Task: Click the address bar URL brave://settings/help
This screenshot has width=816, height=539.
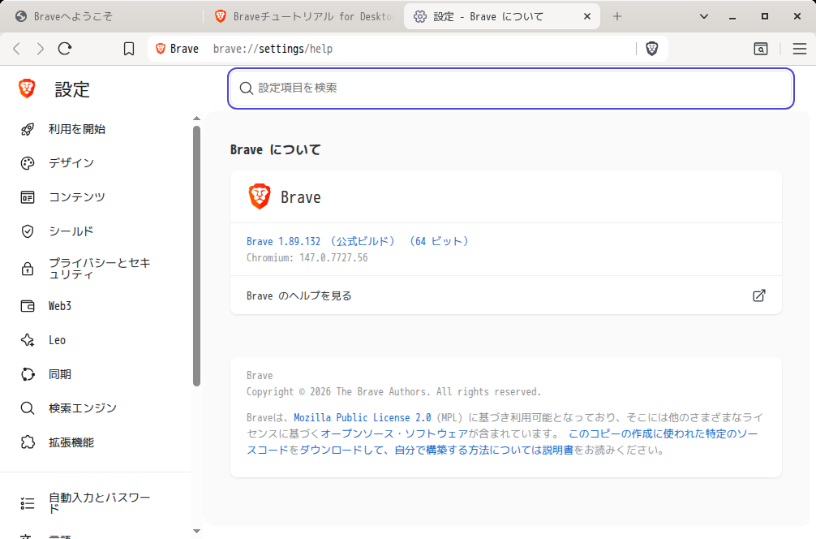Action: pyautogui.click(x=273, y=49)
